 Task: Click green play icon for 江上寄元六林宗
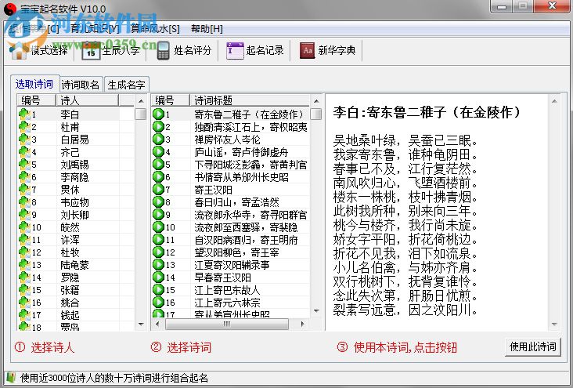tap(159, 302)
